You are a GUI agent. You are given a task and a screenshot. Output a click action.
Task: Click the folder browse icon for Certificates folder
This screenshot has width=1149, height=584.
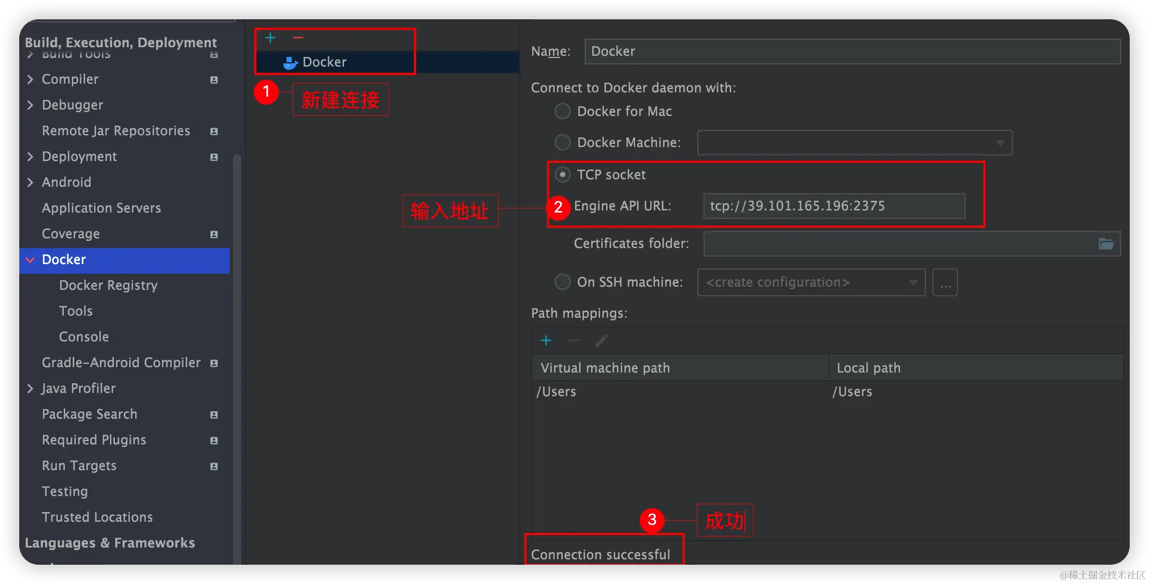pos(1106,244)
